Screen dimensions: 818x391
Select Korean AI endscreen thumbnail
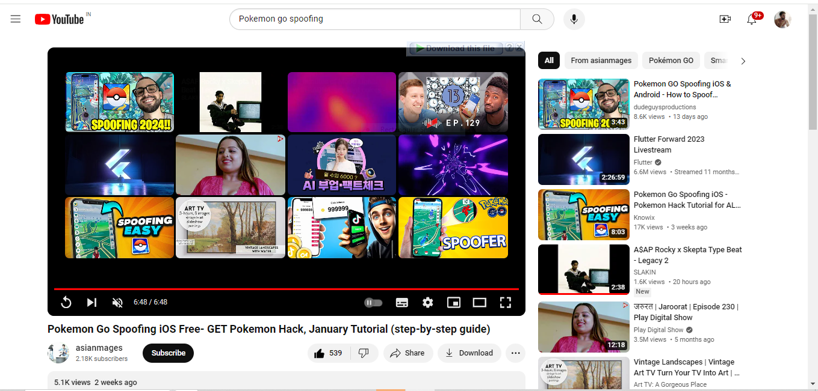point(342,165)
